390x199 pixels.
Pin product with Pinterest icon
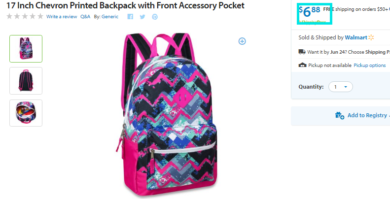[155, 17]
